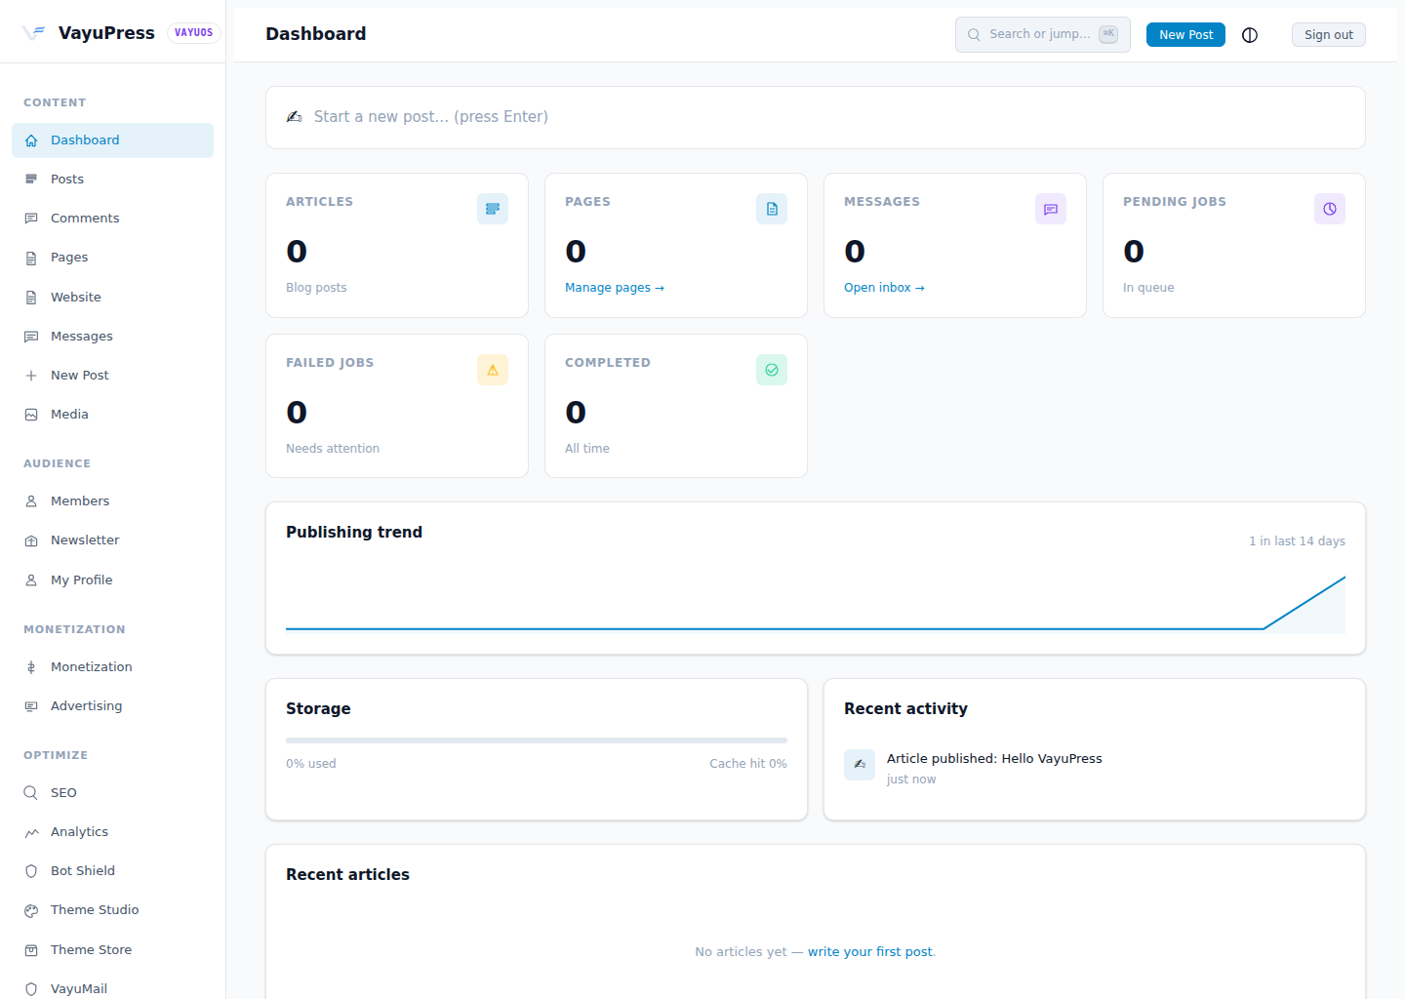Click the Members person icon
This screenshot has width=1405, height=999.
(x=31, y=501)
